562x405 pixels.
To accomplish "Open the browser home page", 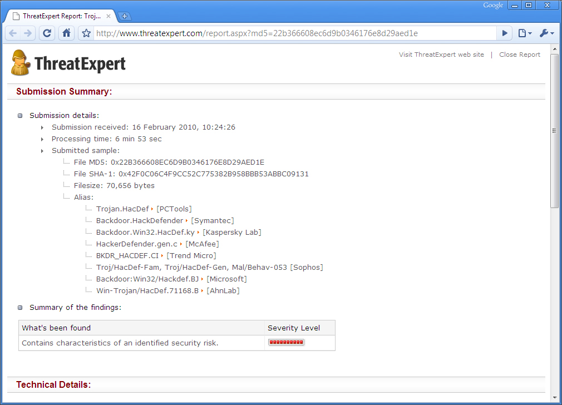I will pyautogui.click(x=67, y=33).
